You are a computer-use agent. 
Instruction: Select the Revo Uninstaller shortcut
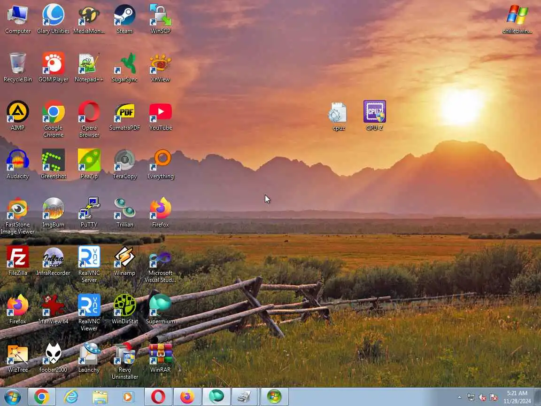click(x=124, y=361)
